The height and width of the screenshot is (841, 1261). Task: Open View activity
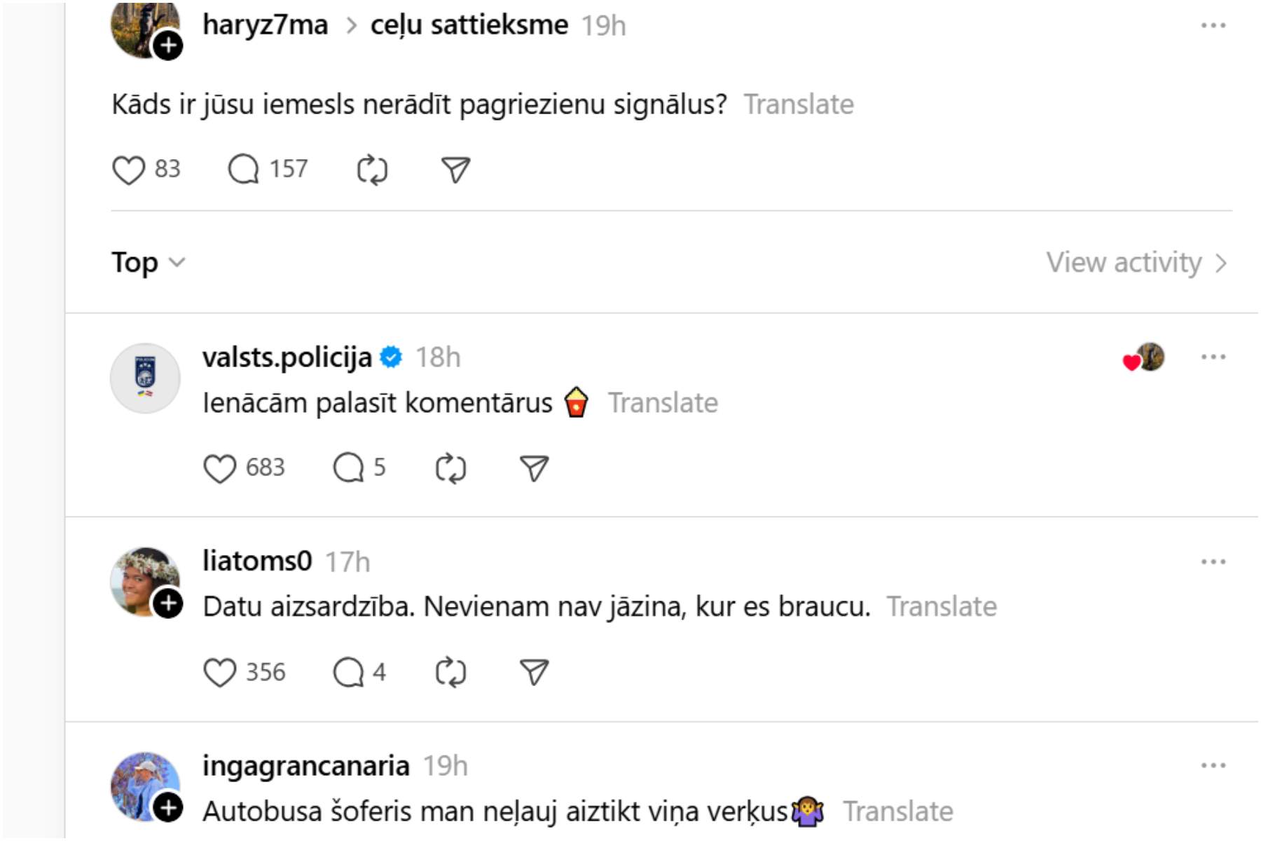pyautogui.click(x=1136, y=263)
